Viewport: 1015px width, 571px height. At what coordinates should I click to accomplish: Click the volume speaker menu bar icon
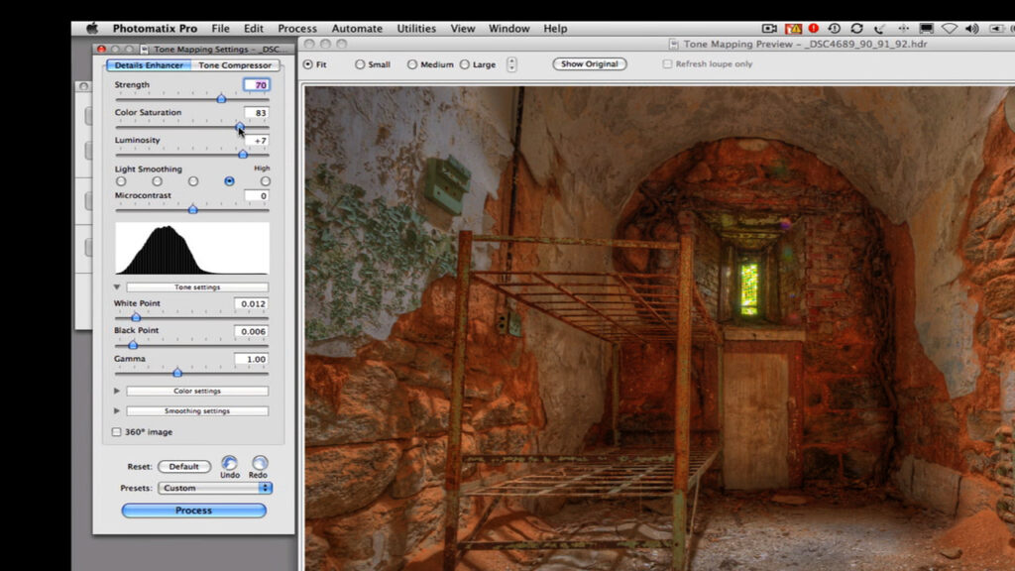click(973, 29)
